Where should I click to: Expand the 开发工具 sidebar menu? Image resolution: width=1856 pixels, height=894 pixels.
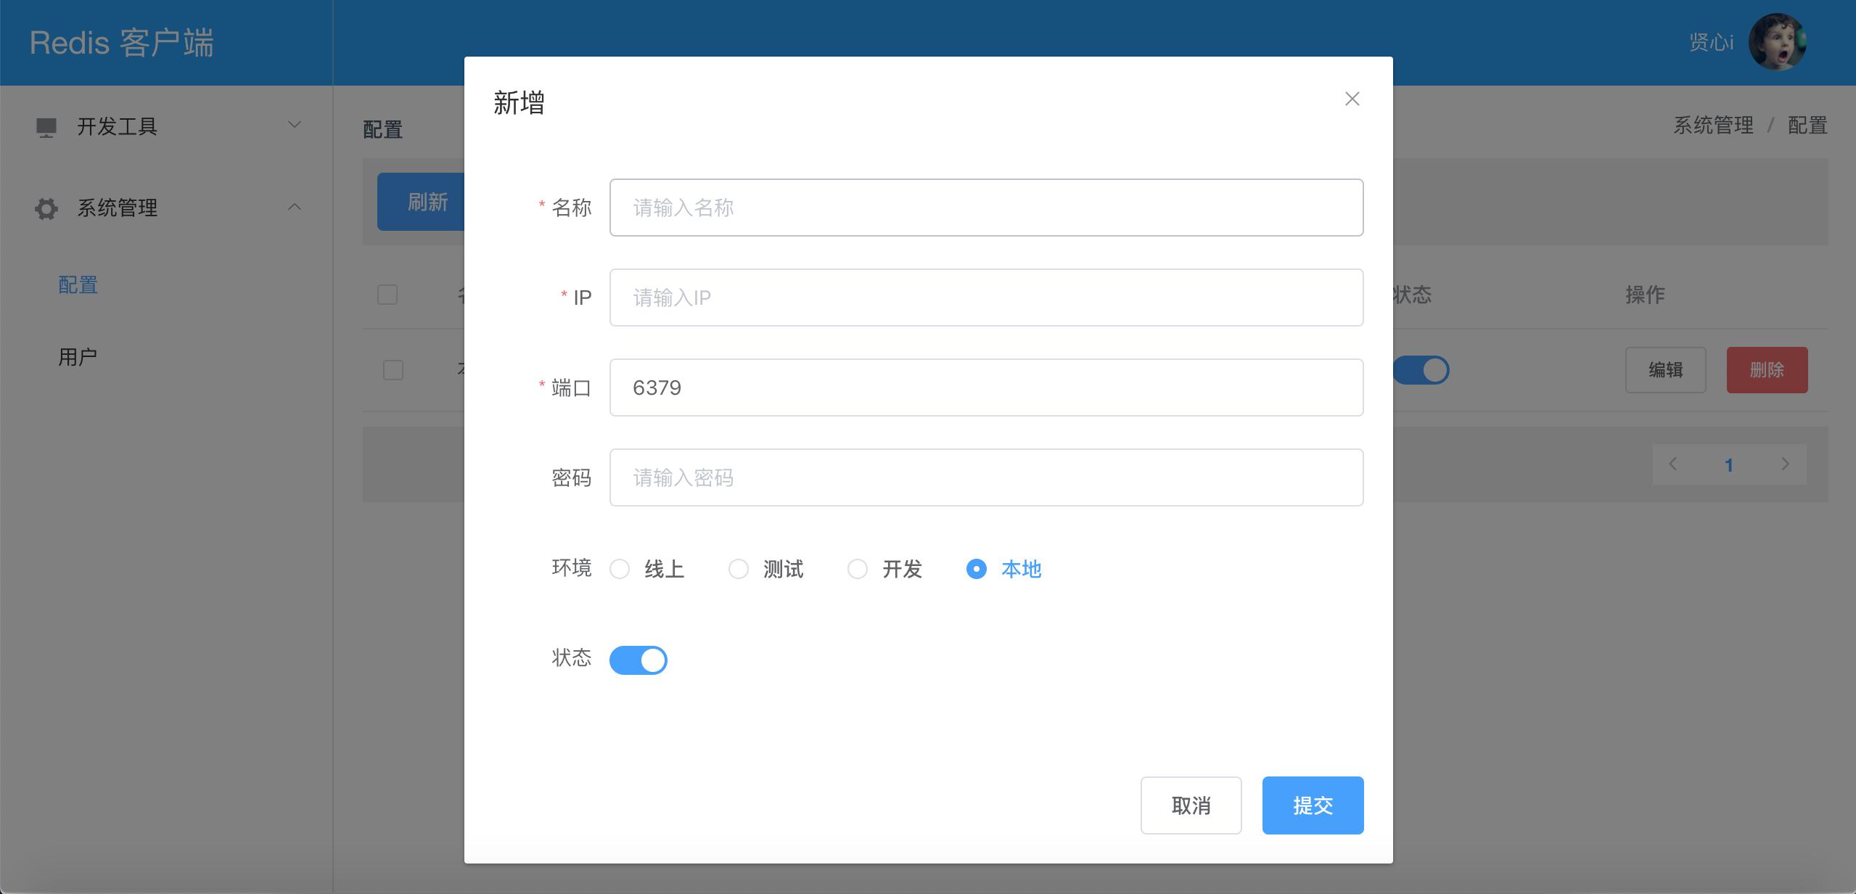[294, 125]
